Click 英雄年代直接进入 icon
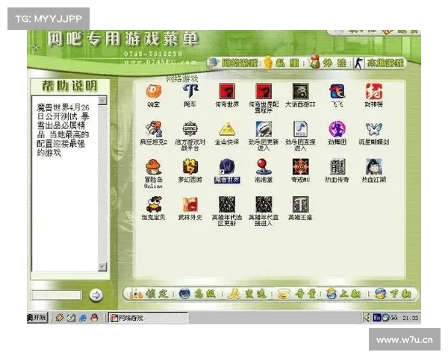Screen dimensions: 448x358 264,204
